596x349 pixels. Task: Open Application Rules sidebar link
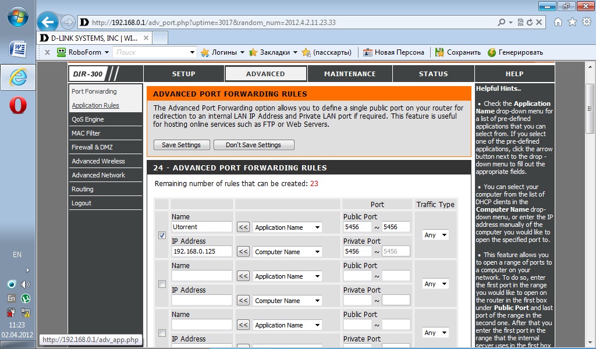click(x=95, y=105)
